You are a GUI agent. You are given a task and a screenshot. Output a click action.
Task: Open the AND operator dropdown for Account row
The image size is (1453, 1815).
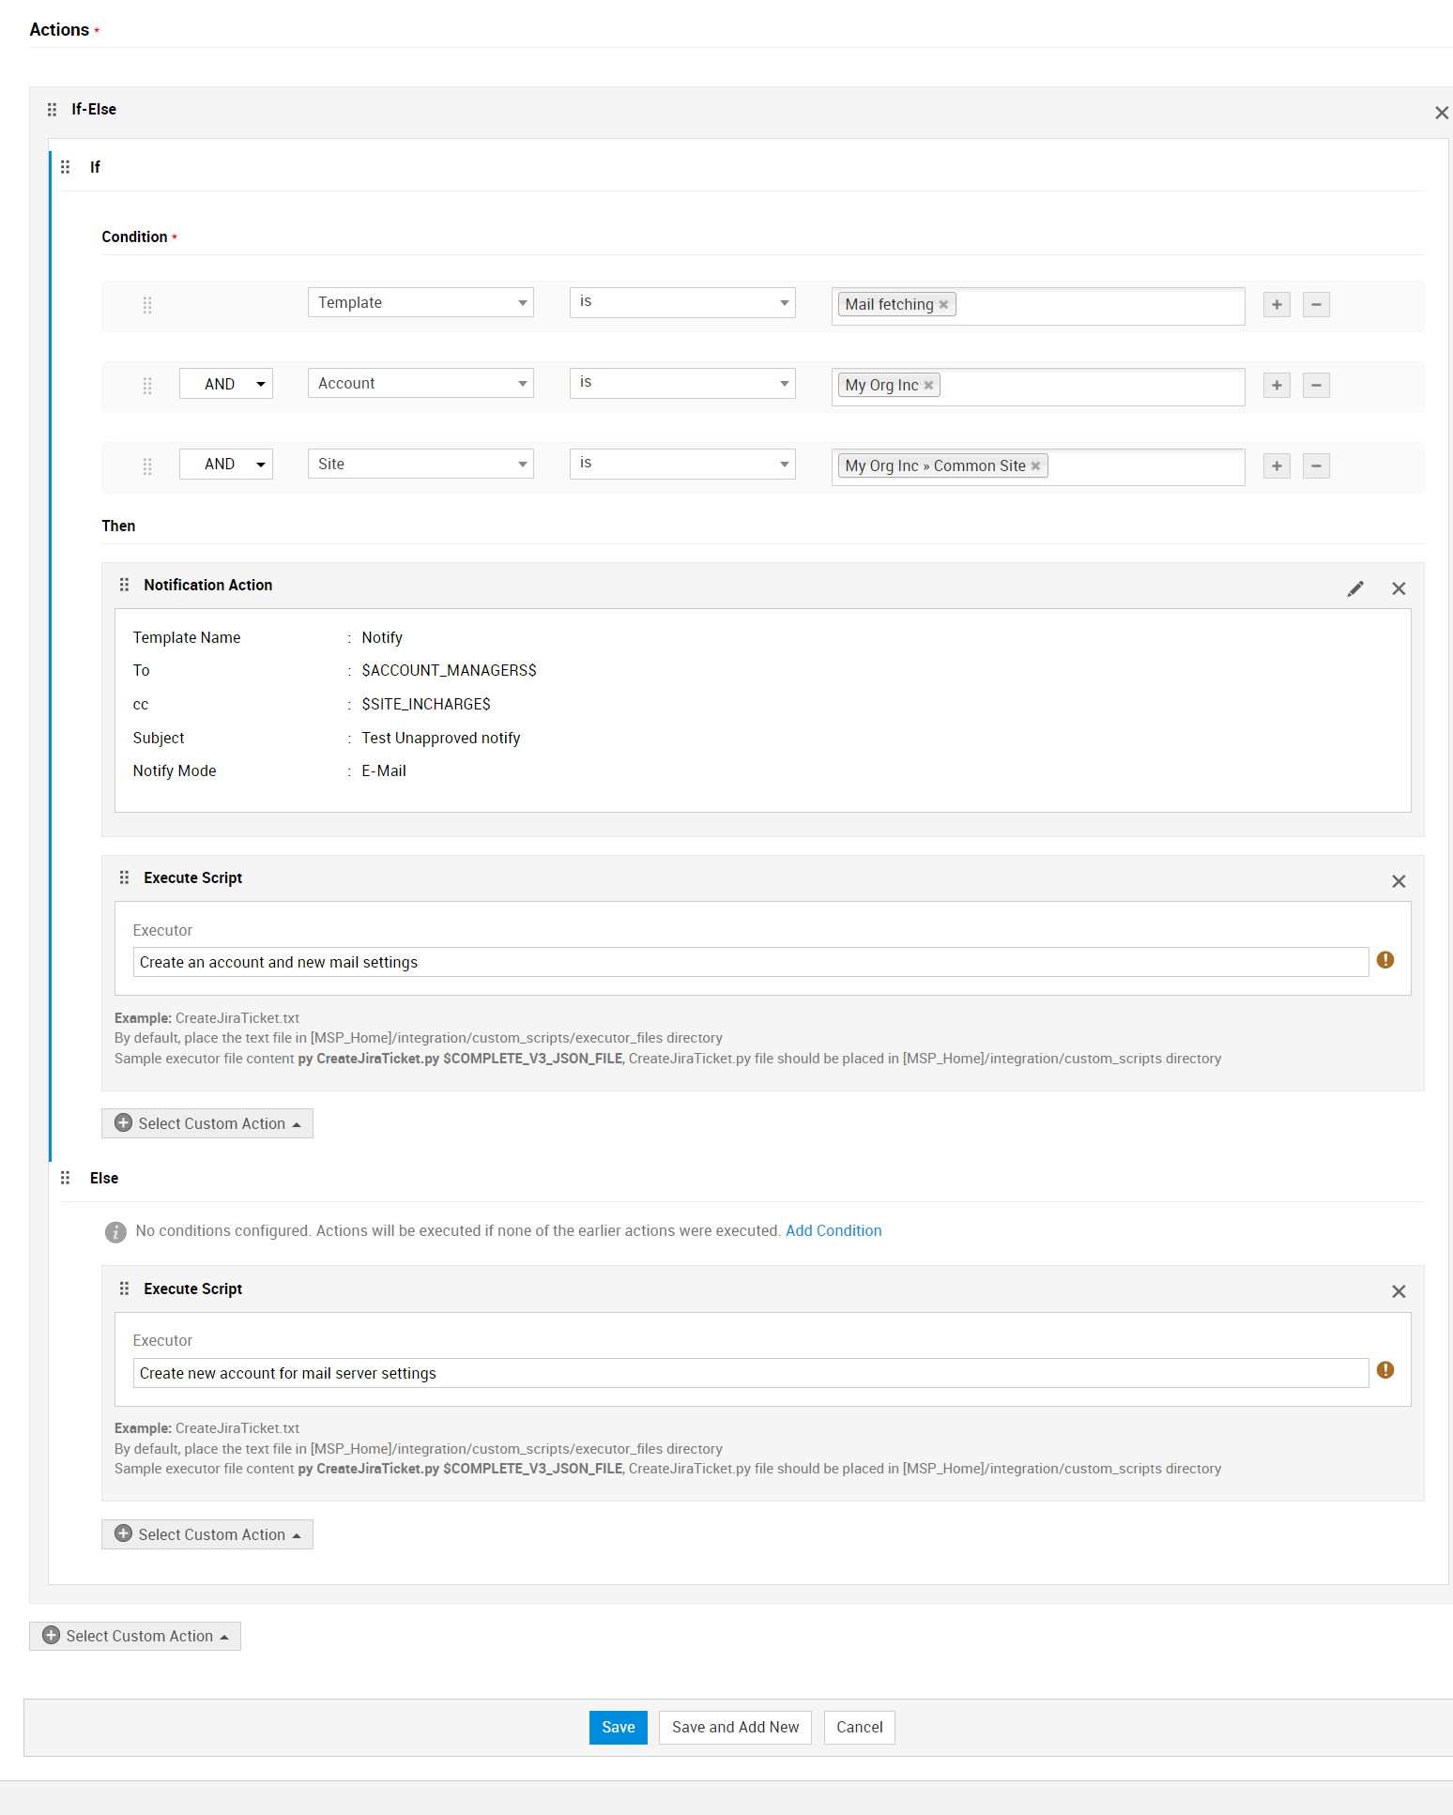point(226,384)
